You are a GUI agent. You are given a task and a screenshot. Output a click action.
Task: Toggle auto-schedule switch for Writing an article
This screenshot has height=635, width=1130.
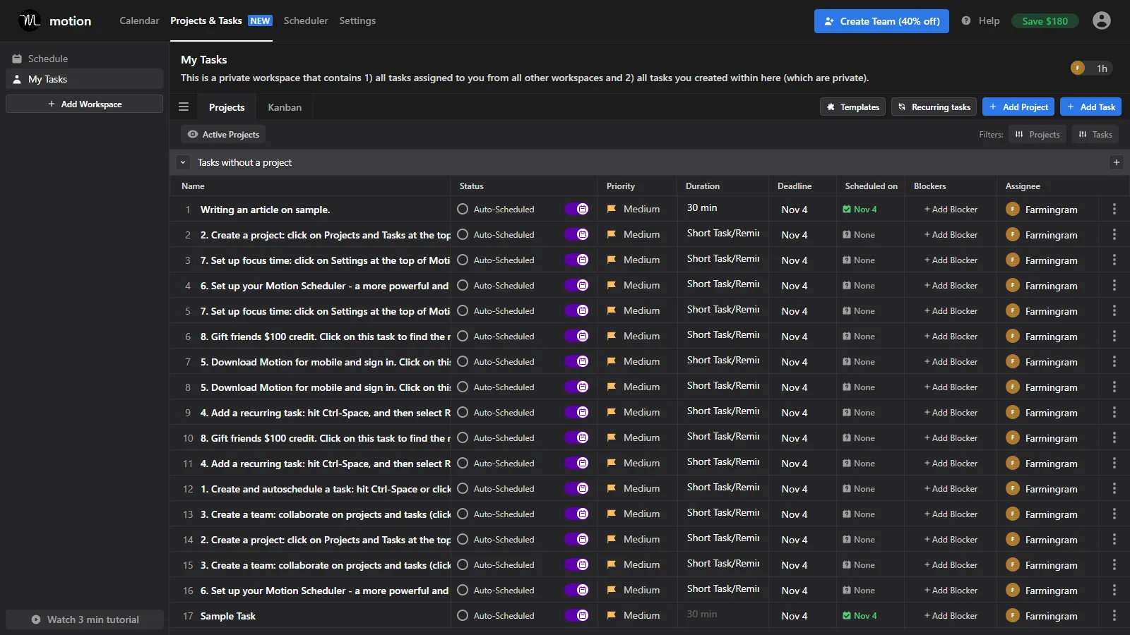(x=576, y=209)
